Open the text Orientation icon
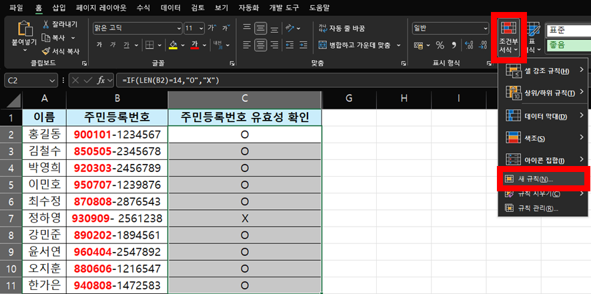The height and width of the screenshot is (294, 591). (x=289, y=28)
